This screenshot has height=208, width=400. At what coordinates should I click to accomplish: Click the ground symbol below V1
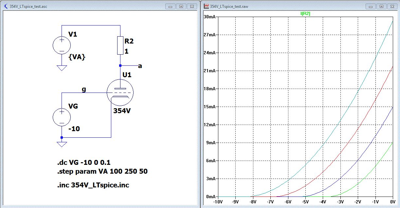pyautogui.click(x=62, y=68)
